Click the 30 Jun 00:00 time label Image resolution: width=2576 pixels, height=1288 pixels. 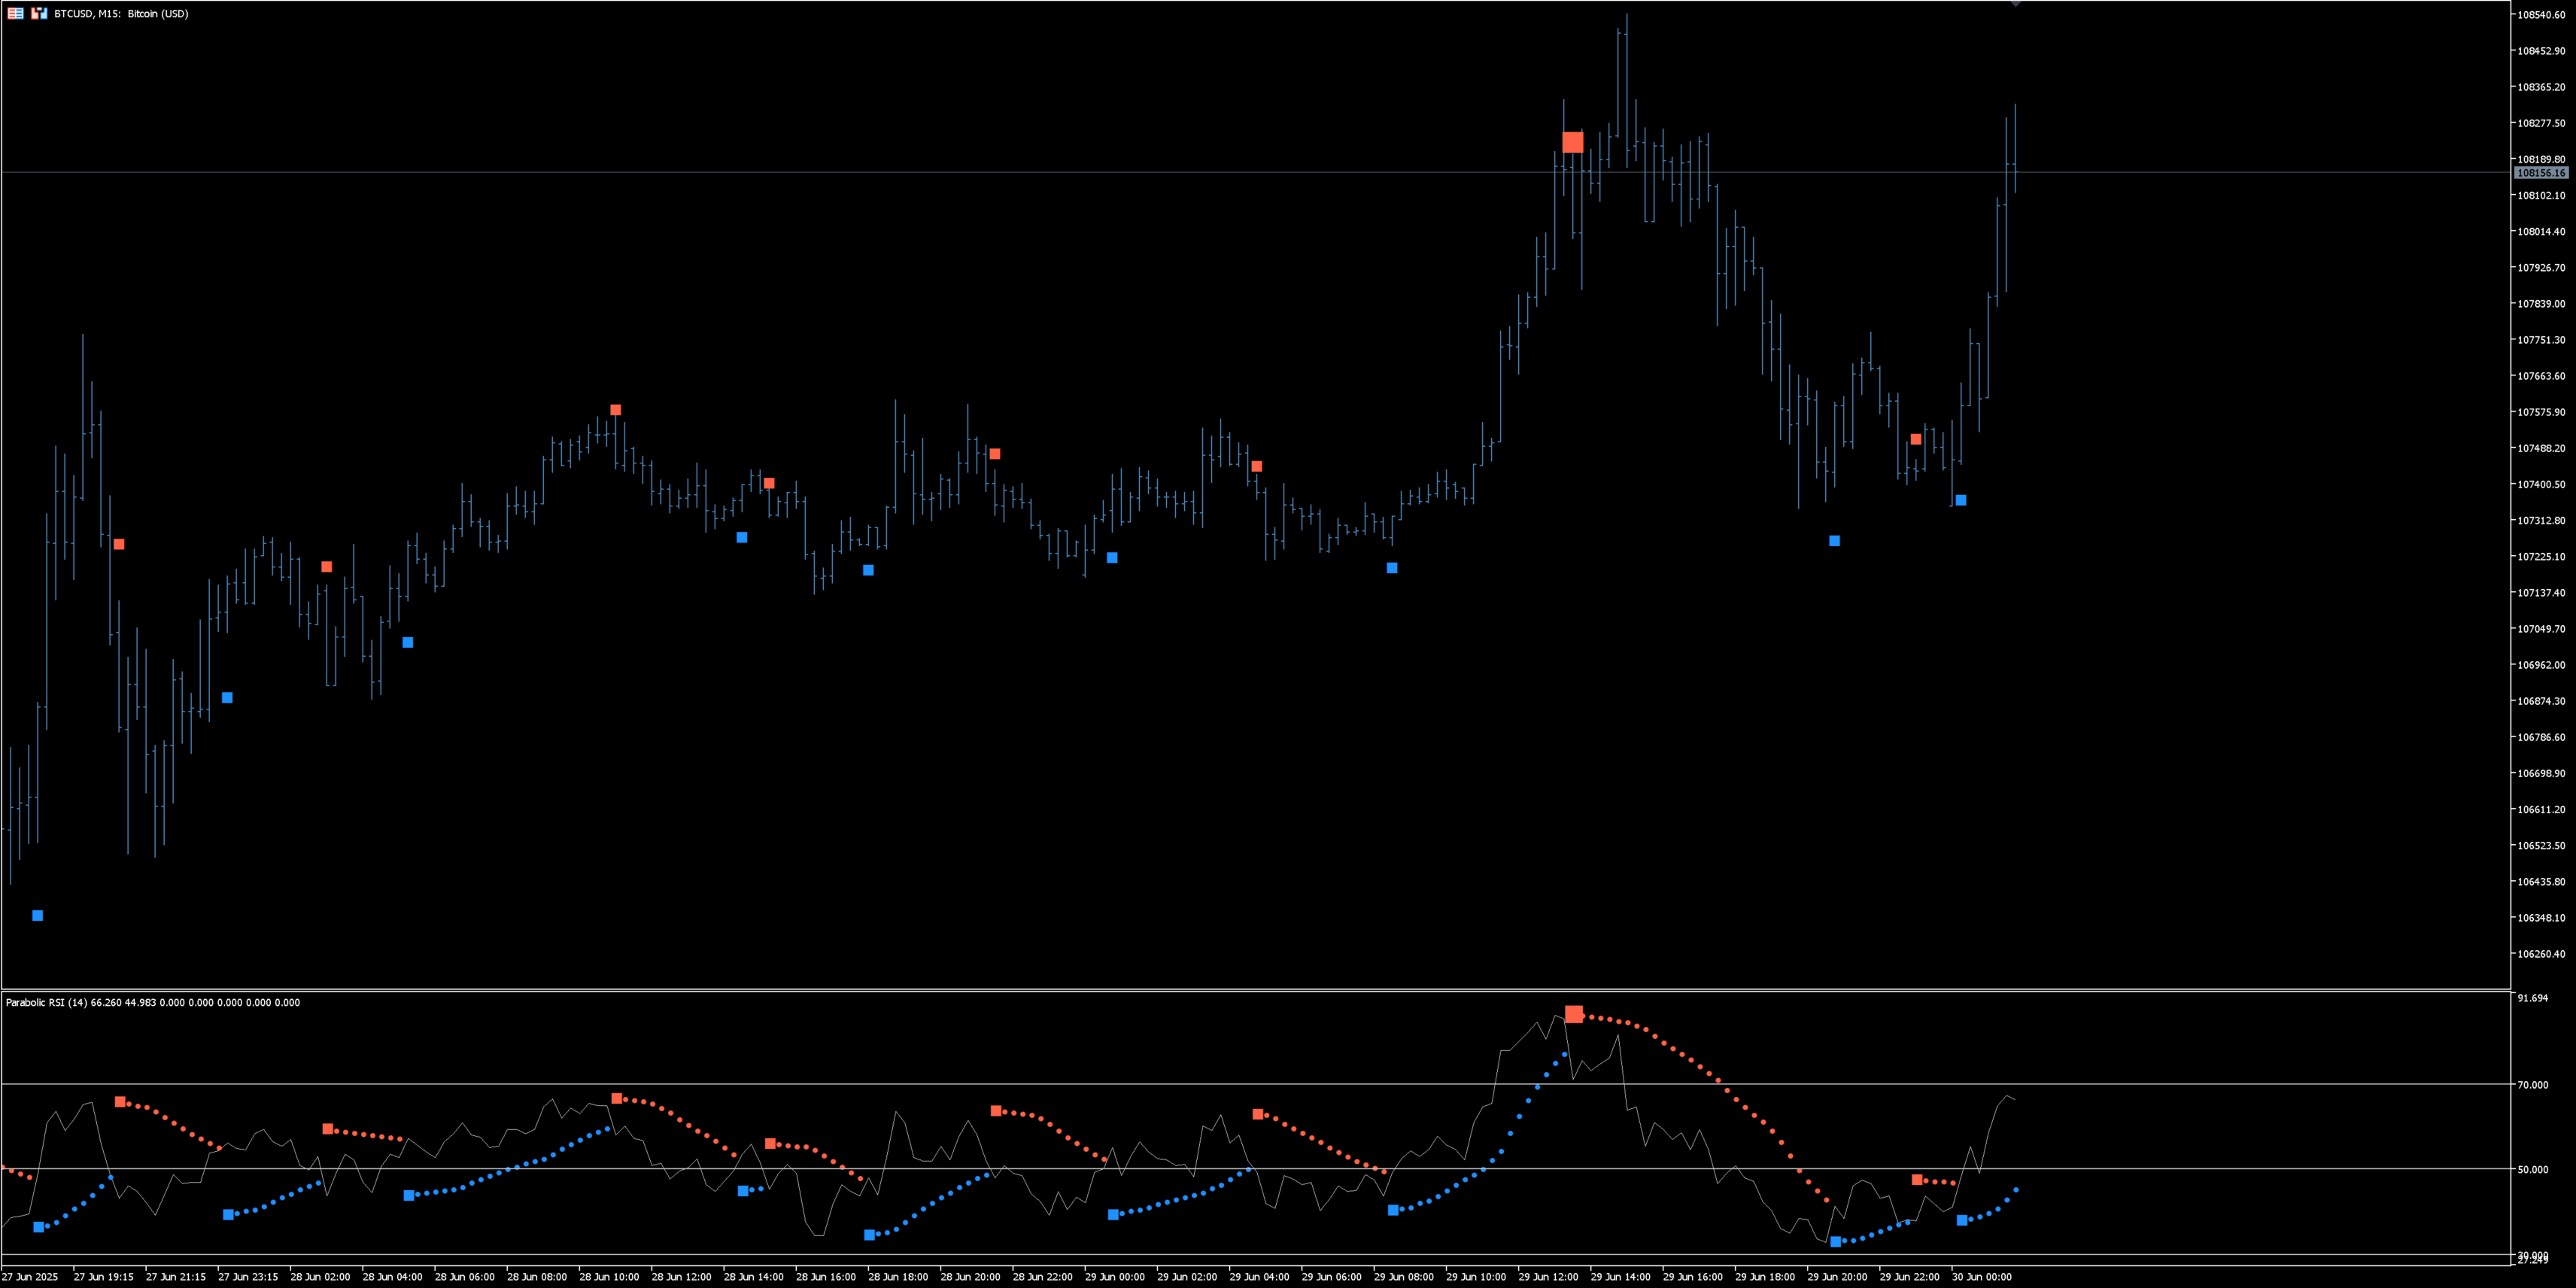point(1981,1277)
